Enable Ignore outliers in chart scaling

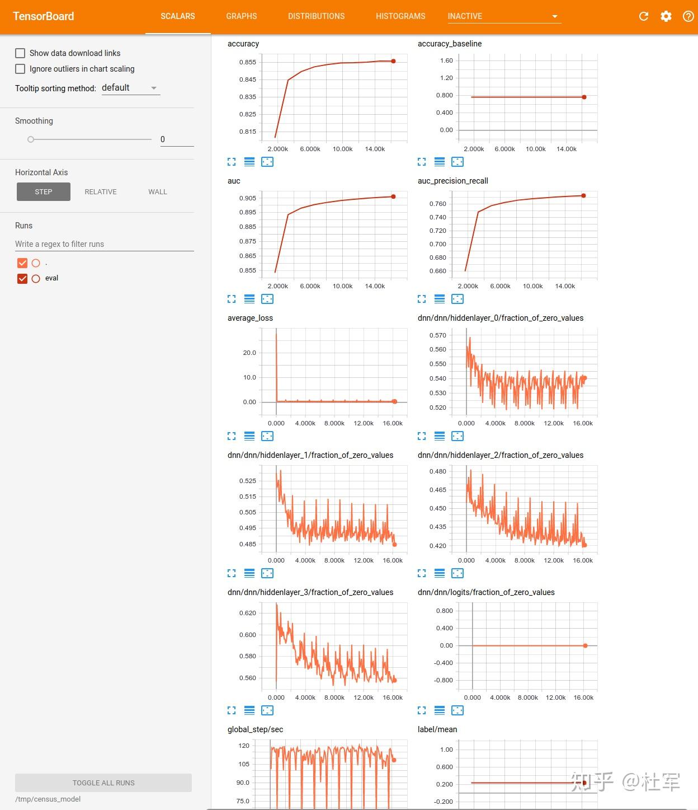pos(20,69)
